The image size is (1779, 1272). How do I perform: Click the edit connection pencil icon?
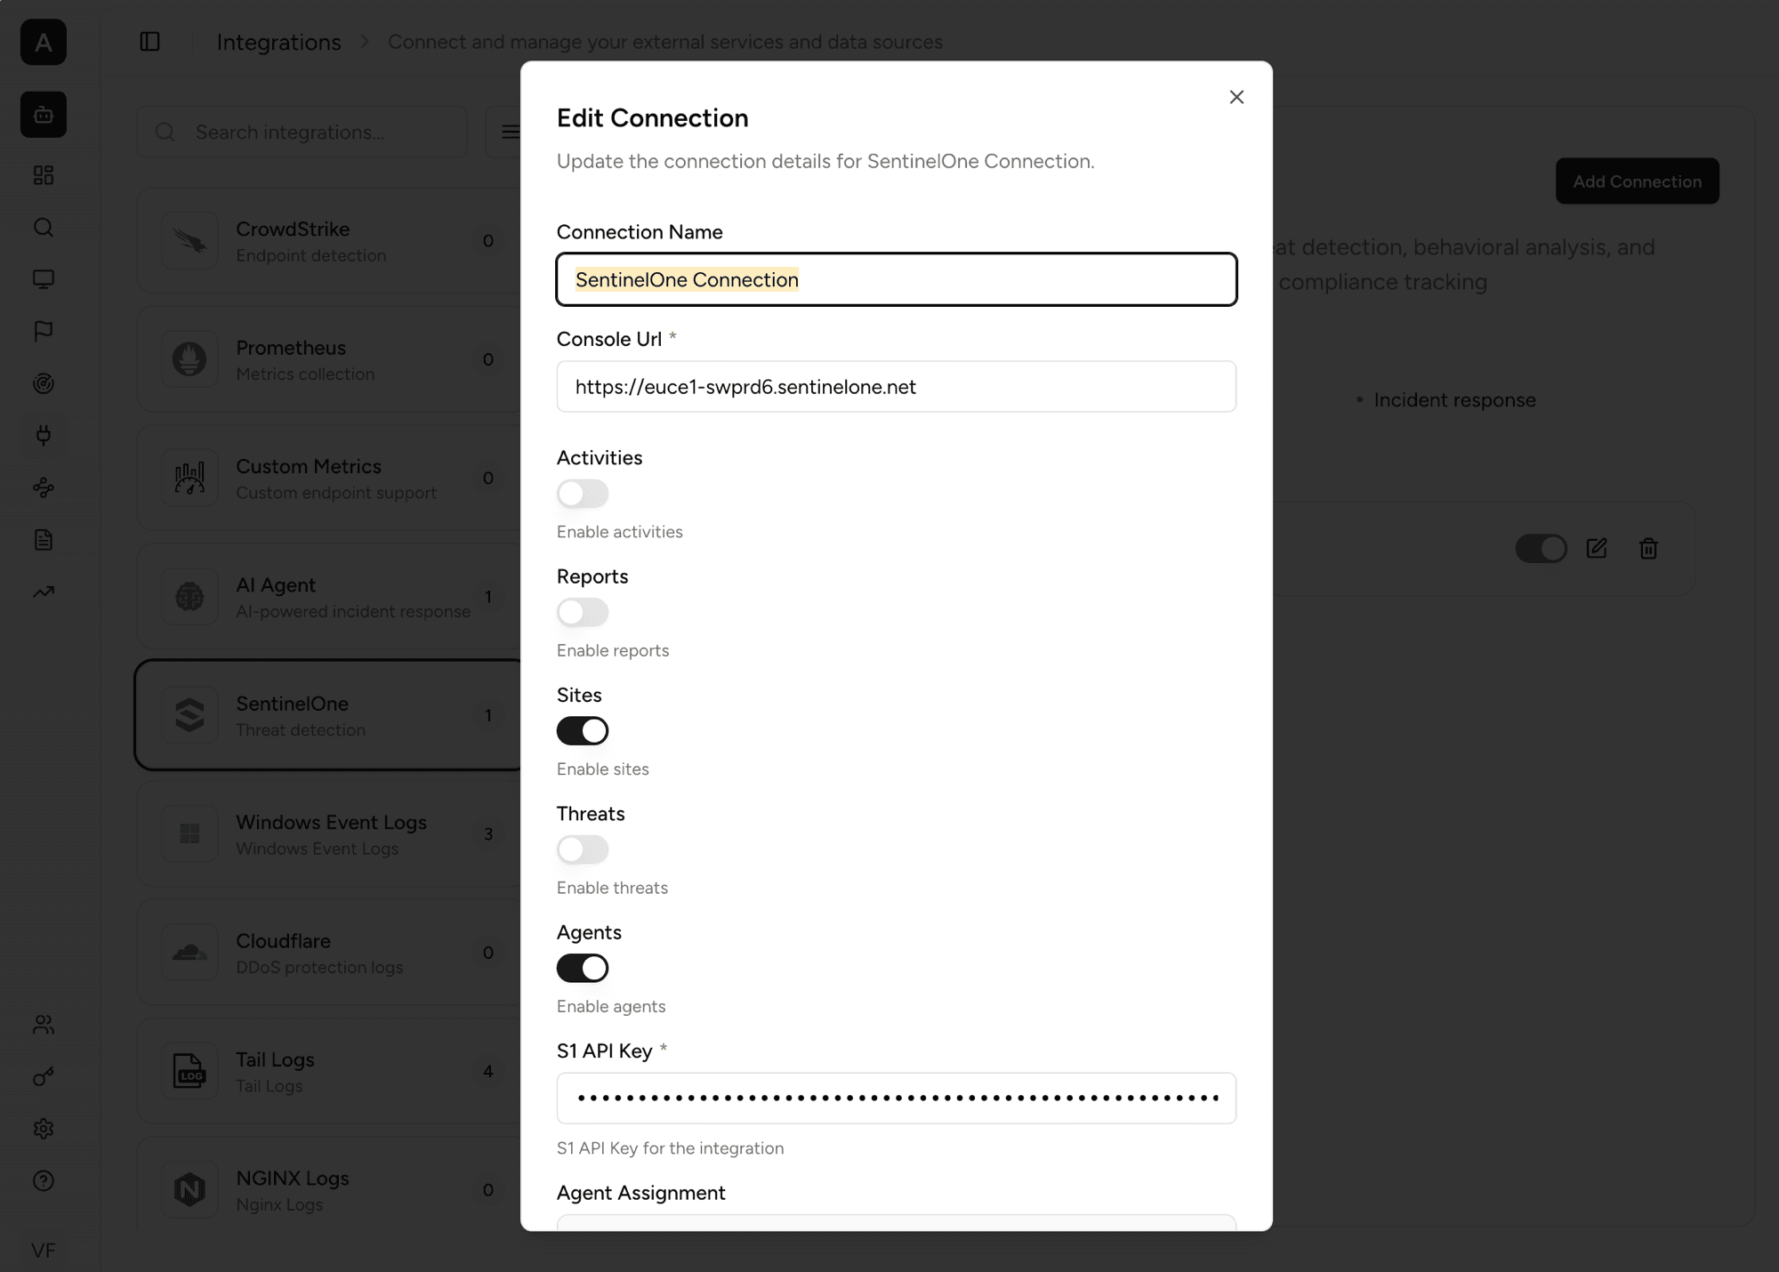point(1597,548)
